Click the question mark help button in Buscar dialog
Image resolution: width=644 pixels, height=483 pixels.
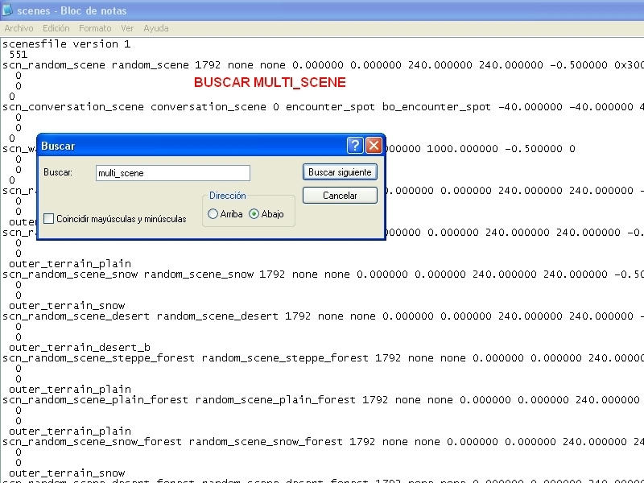(x=355, y=146)
